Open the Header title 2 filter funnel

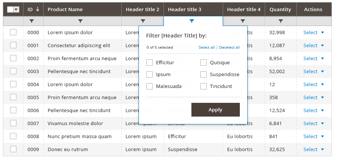click(x=143, y=21)
